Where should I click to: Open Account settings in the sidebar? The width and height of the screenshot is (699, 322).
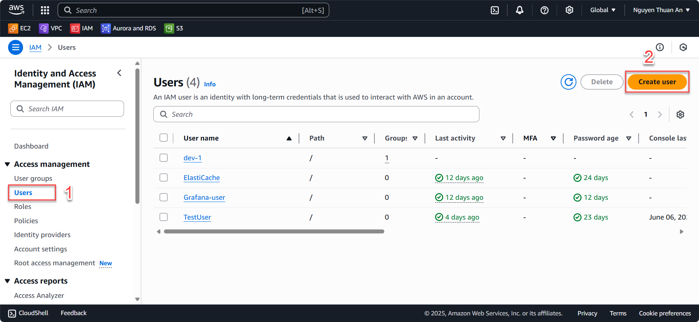tap(41, 249)
